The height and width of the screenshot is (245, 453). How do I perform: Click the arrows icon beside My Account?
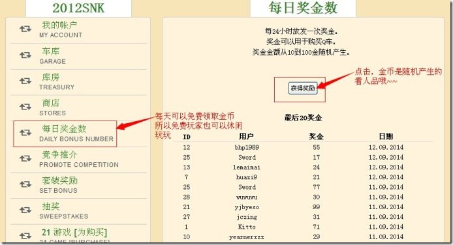coord(25,29)
